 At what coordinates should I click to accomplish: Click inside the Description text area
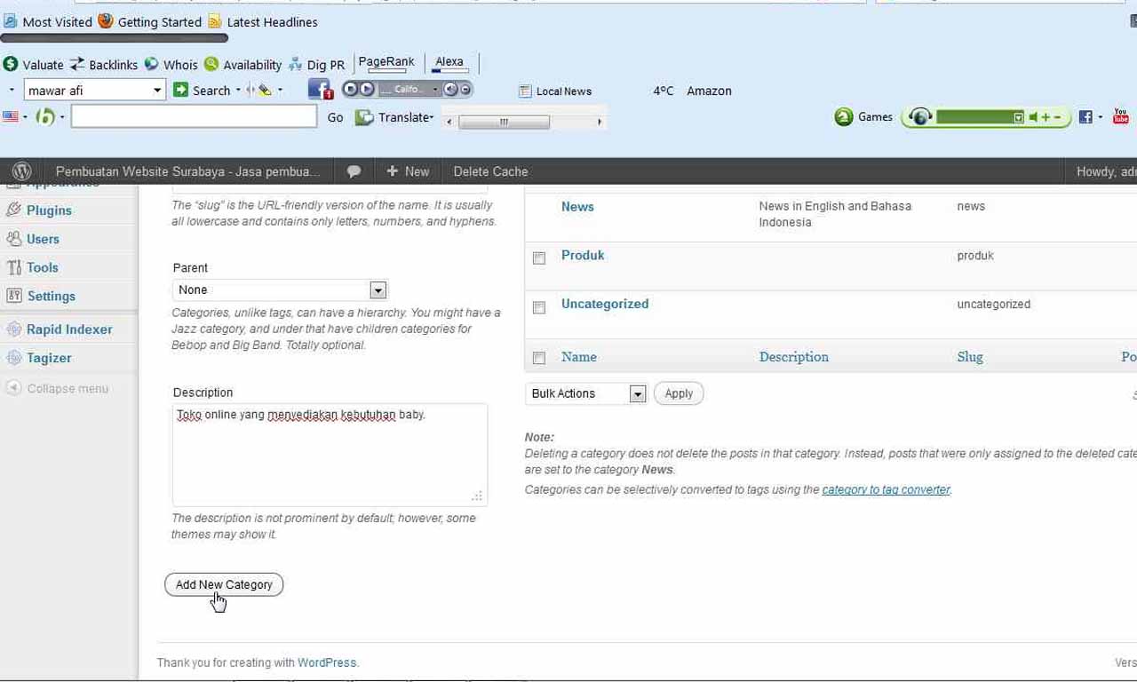(x=329, y=457)
